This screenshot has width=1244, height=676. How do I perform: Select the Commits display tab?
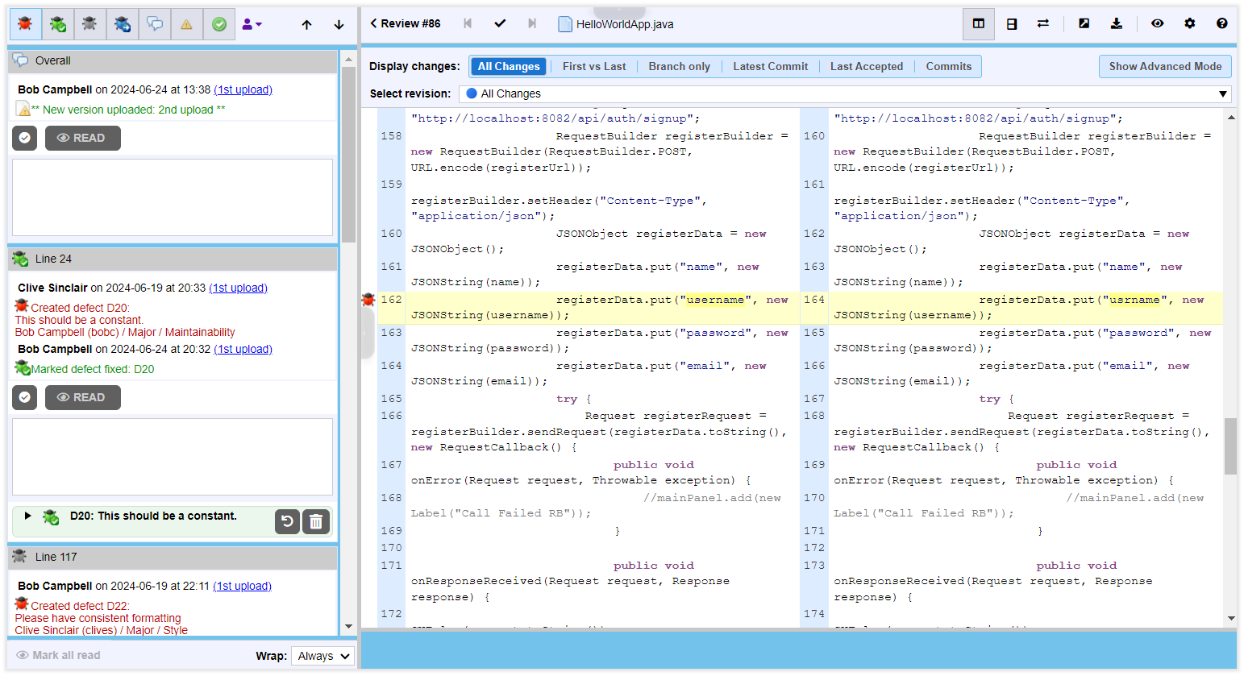click(x=948, y=66)
